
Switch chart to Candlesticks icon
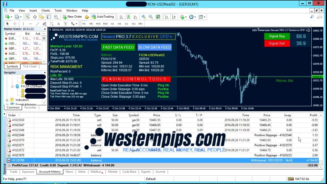128,17
